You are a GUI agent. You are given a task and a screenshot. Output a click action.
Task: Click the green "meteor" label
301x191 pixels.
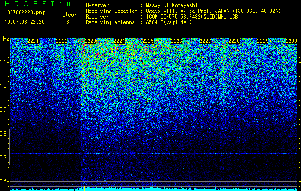pyautogui.click(x=68, y=15)
